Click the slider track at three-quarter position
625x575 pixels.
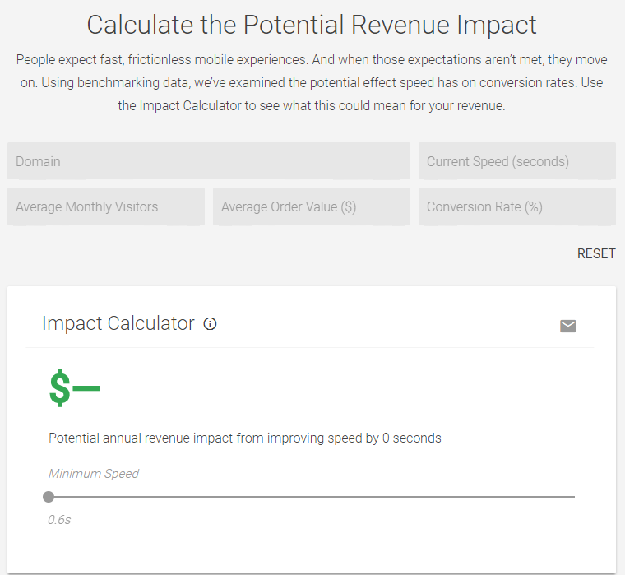tap(443, 497)
